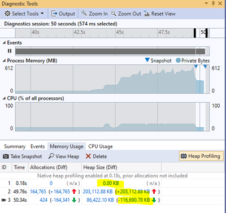Image resolution: width=226 pixels, height=213 pixels.
Task: Select snapshot row at 0.18s
Action: [x=81, y=183]
